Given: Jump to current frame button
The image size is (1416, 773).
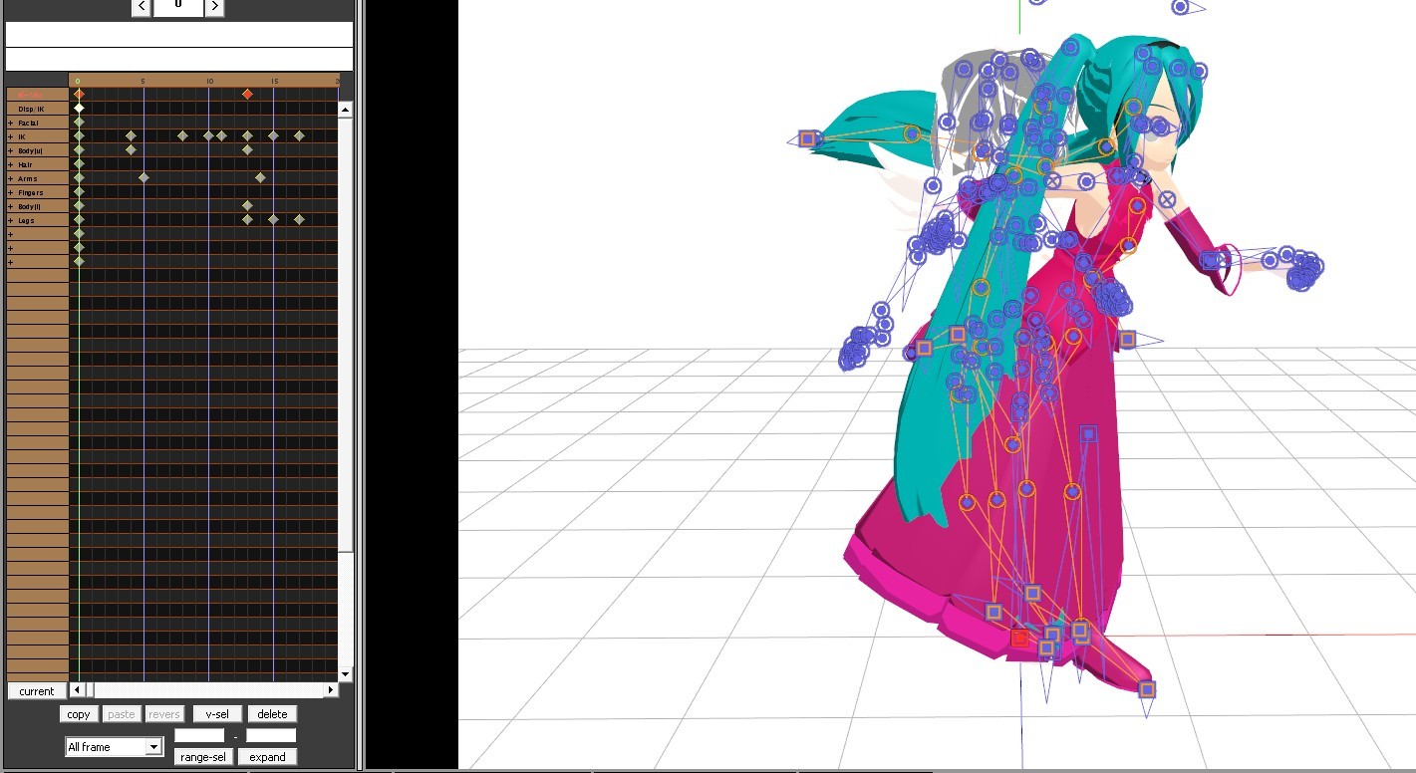Looking at the screenshot, I should click(x=37, y=691).
